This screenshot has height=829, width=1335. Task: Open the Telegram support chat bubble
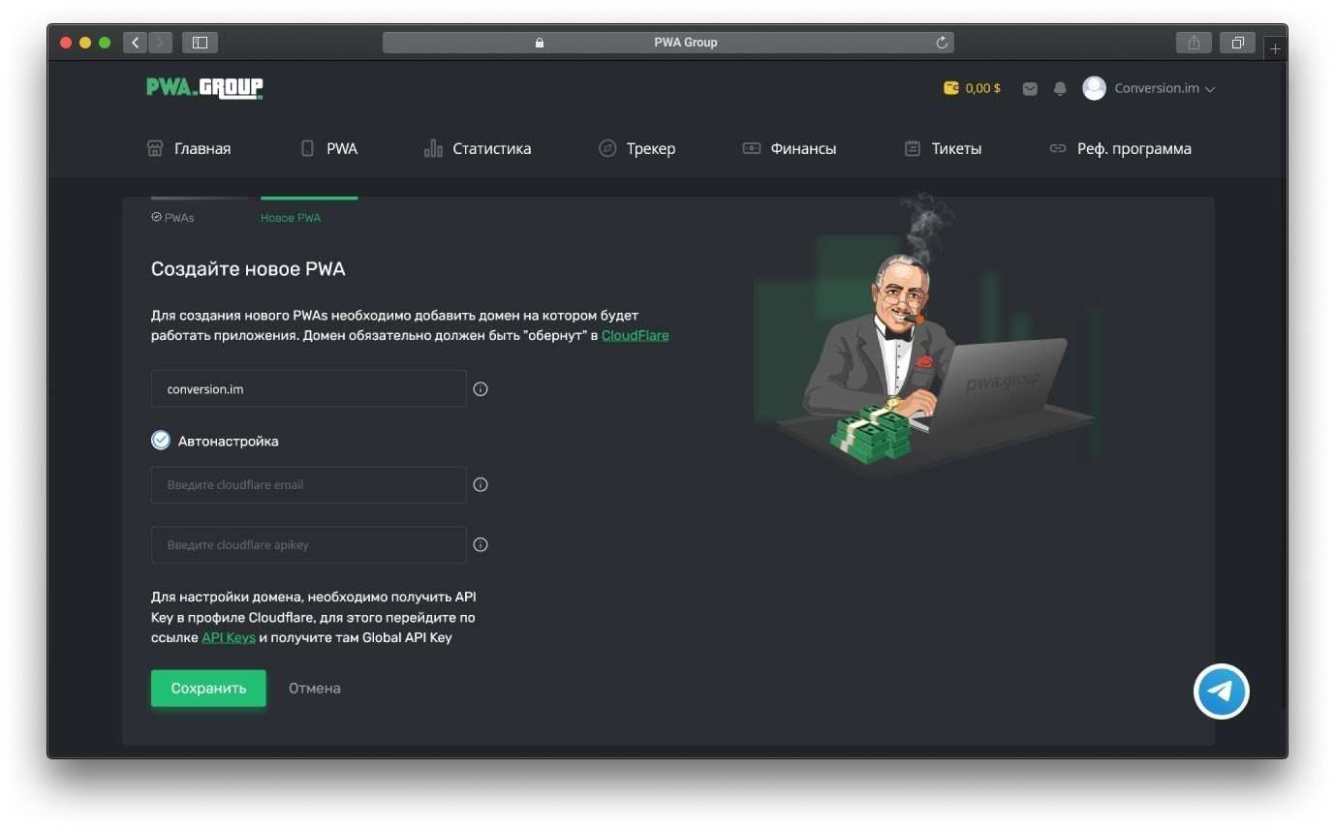[x=1222, y=691]
